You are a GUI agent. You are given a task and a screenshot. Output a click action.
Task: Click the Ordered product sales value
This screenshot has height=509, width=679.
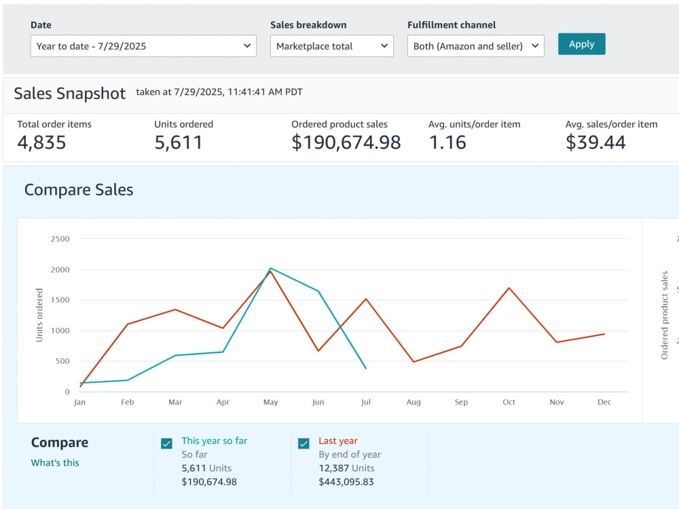(x=346, y=143)
